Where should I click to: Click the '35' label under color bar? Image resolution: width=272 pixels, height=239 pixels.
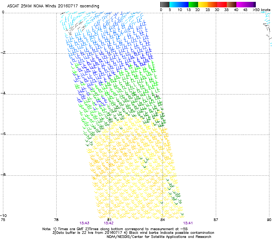point(226,10)
